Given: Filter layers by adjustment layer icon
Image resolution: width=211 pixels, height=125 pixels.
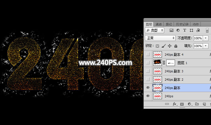Looking at the screenshot, I should click(178, 30).
